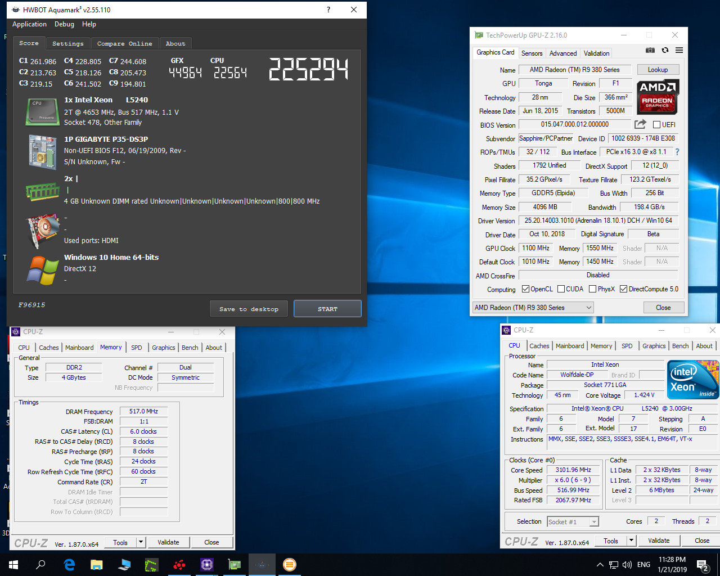This screenshot has height=576, width=720.
Task: Click the GPU-Z screenshot camera icon
Action: (650, 50)
